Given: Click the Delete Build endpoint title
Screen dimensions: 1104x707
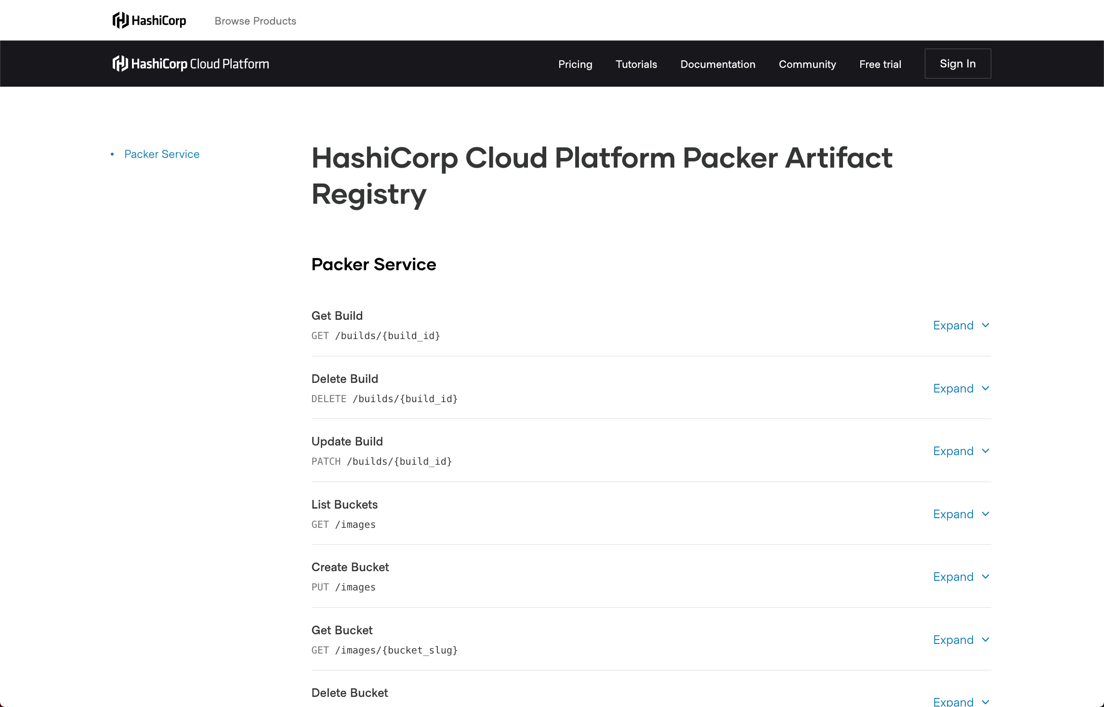Looking at the screenshot, I should tap(344, 379).
